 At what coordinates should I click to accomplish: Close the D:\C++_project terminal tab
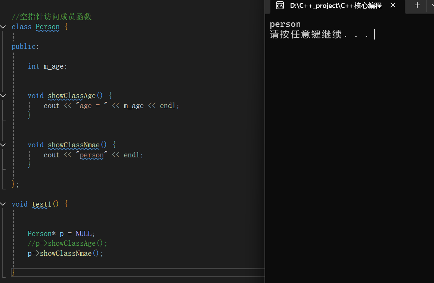click(x=393, y=5)
